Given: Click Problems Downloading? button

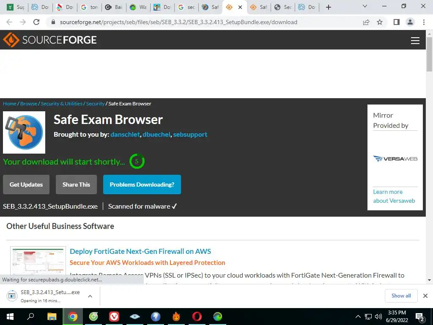Looking at the screenshot, I should point(142,185).
